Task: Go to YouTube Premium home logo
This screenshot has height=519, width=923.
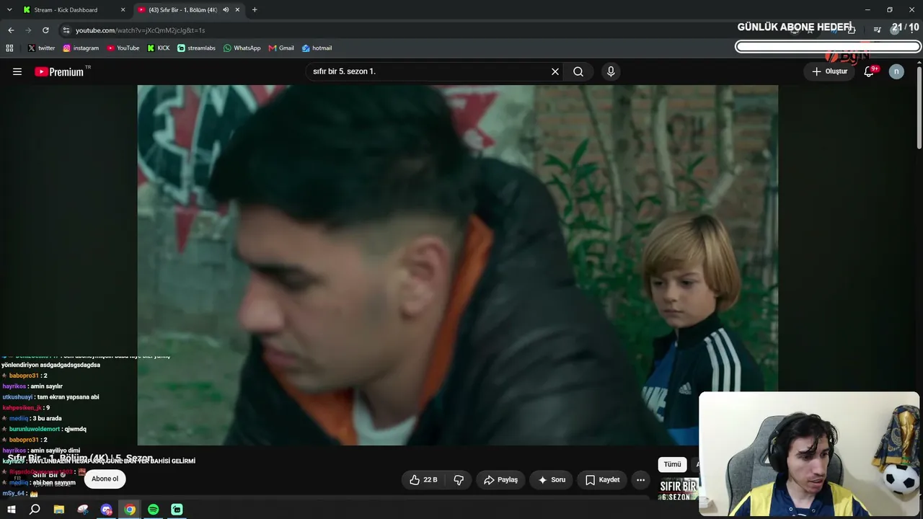Action: coord(59,71)
